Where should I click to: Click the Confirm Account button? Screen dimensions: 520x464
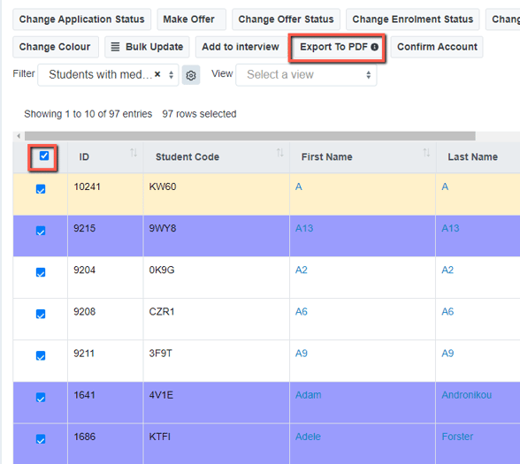click(x=437, y=47)
